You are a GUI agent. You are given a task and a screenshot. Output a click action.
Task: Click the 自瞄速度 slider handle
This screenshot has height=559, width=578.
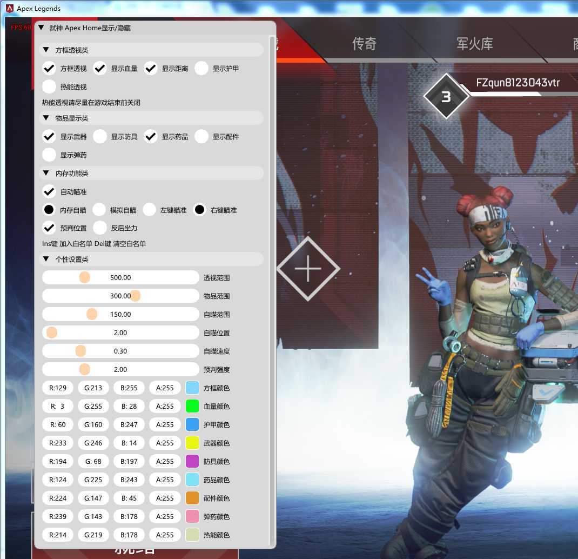(x=80, y=351)
